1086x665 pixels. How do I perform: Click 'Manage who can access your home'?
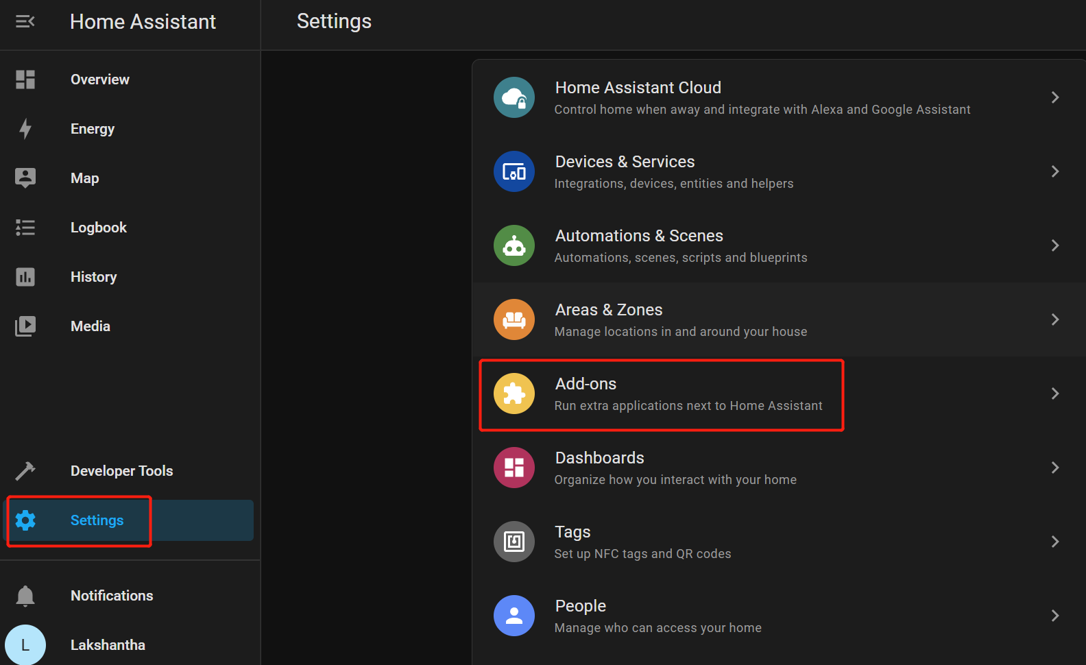[x=658, y=628]
